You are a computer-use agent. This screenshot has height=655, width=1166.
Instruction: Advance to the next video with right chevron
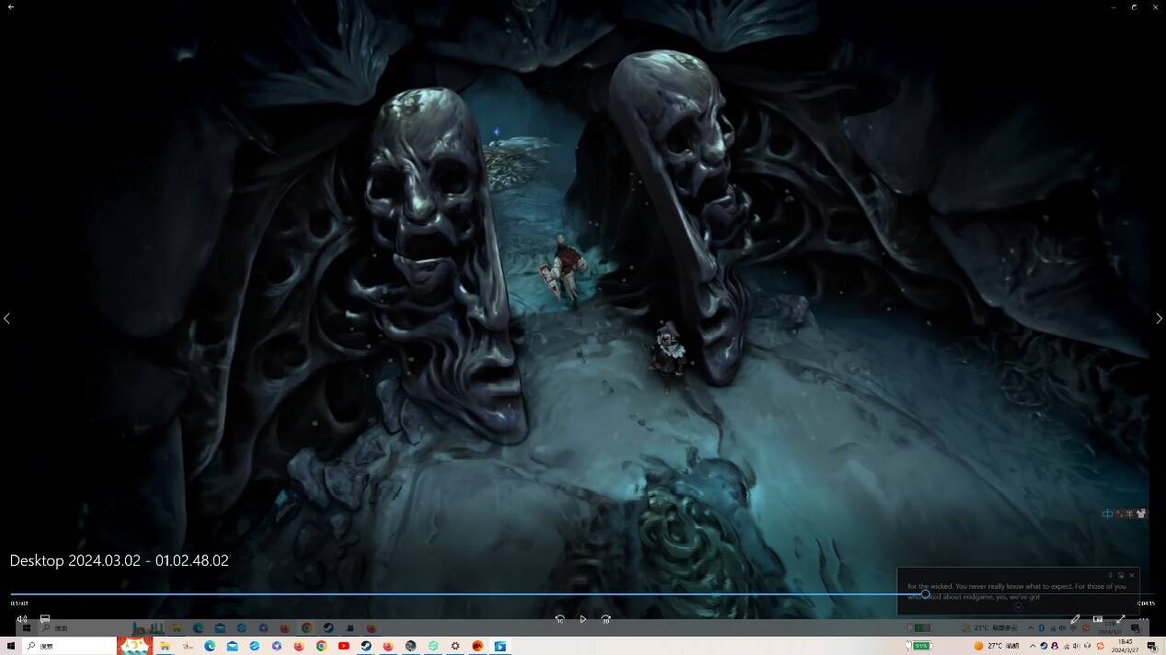pos(1159,318)
